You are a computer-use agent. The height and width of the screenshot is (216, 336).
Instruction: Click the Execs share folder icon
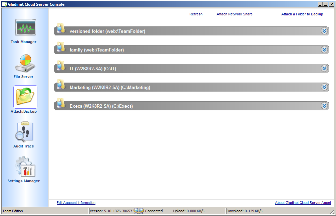point(61,103)
